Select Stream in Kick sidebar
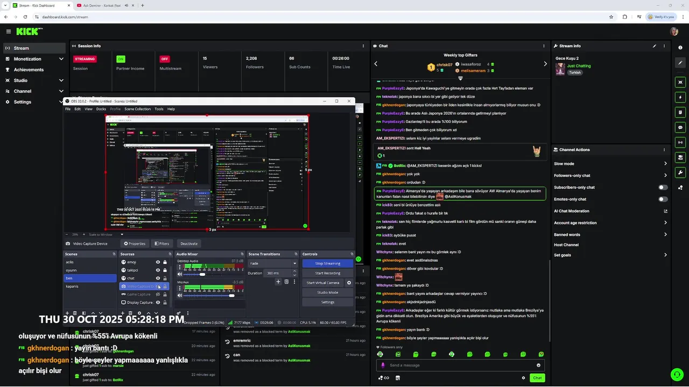This screenshot has height=387, width=689. tap(34, 48)
